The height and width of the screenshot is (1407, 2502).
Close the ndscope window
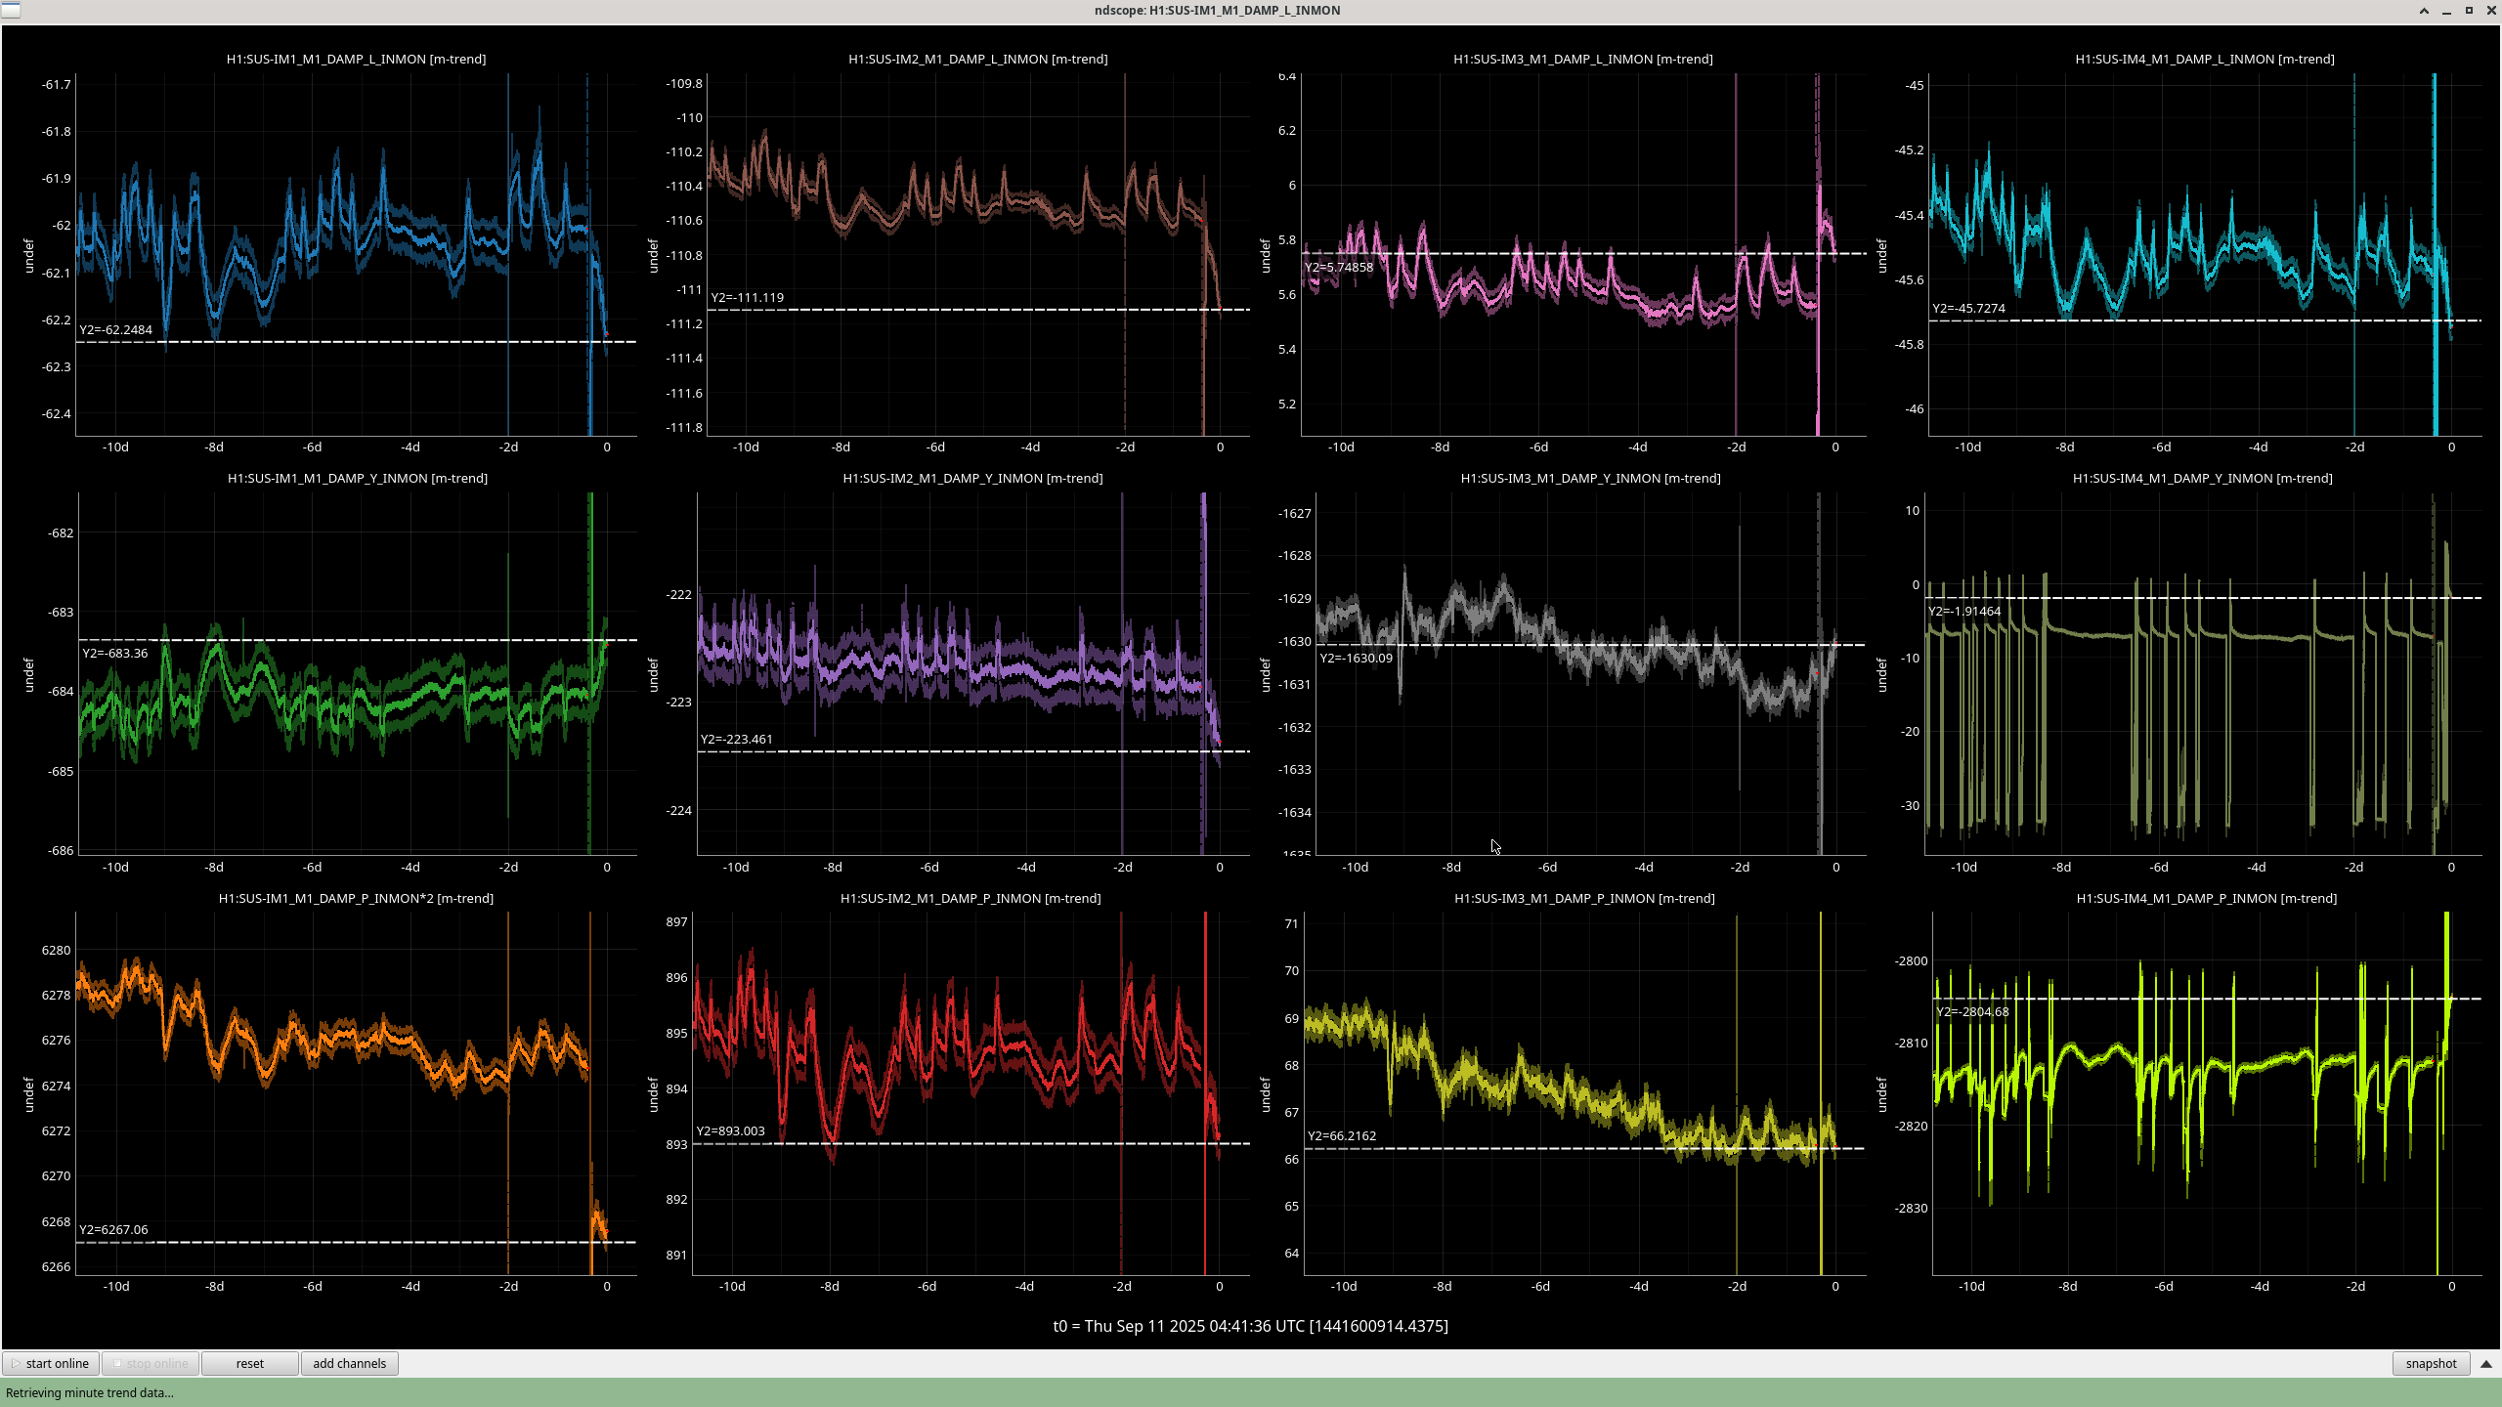(2490, 11)
